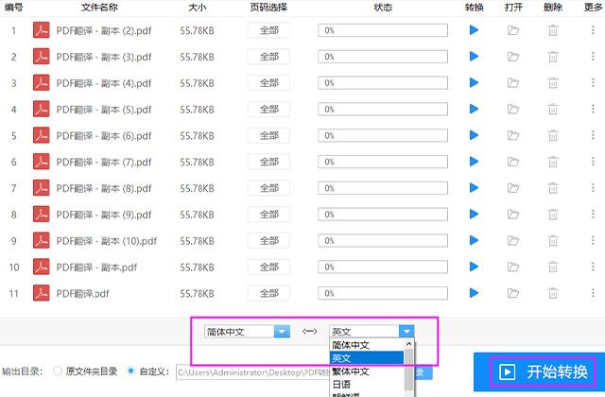This screenshot has width=605, height=397.
Task: Start converting PDF翻译 - 副本 (4).pdf
Action: pyautogui.click(x=474, y=82)
